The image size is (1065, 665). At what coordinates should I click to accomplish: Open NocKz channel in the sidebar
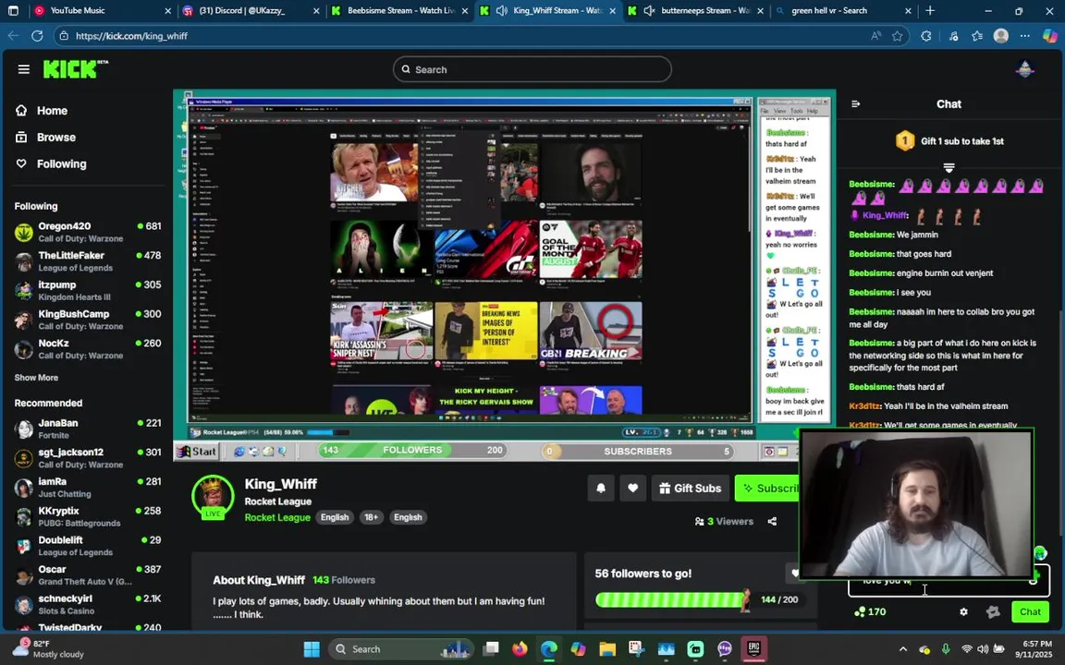[88, 349]
